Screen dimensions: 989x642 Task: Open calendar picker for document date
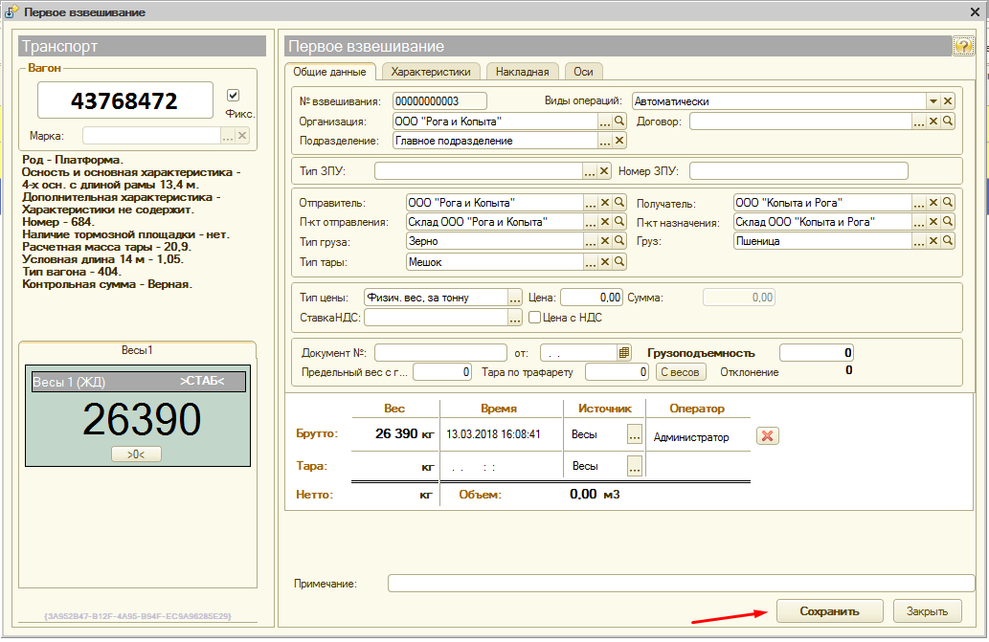click(x=624, y=352)
